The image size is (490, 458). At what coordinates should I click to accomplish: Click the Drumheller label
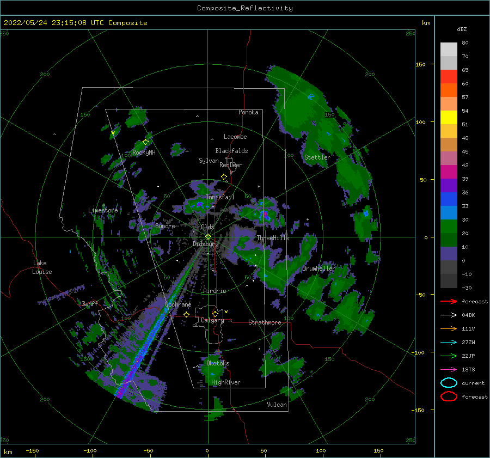[x=318, y=268]
